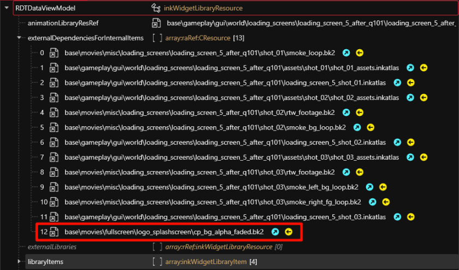Viewport: 459px width, 270px height.
Task: Click yellow arrow for smoke_right_fg_loop.bk2
Action: (386, 202)
